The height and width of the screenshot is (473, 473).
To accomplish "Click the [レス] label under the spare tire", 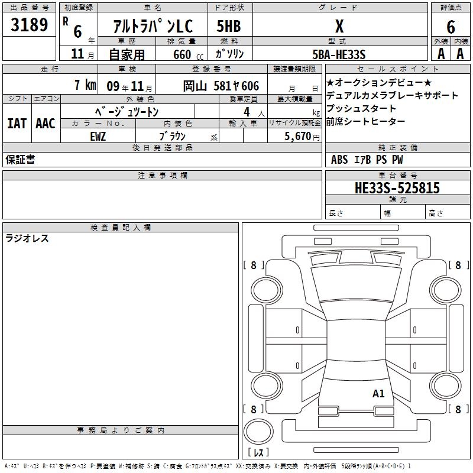I will pyautogui.click(x=258, y=452).
